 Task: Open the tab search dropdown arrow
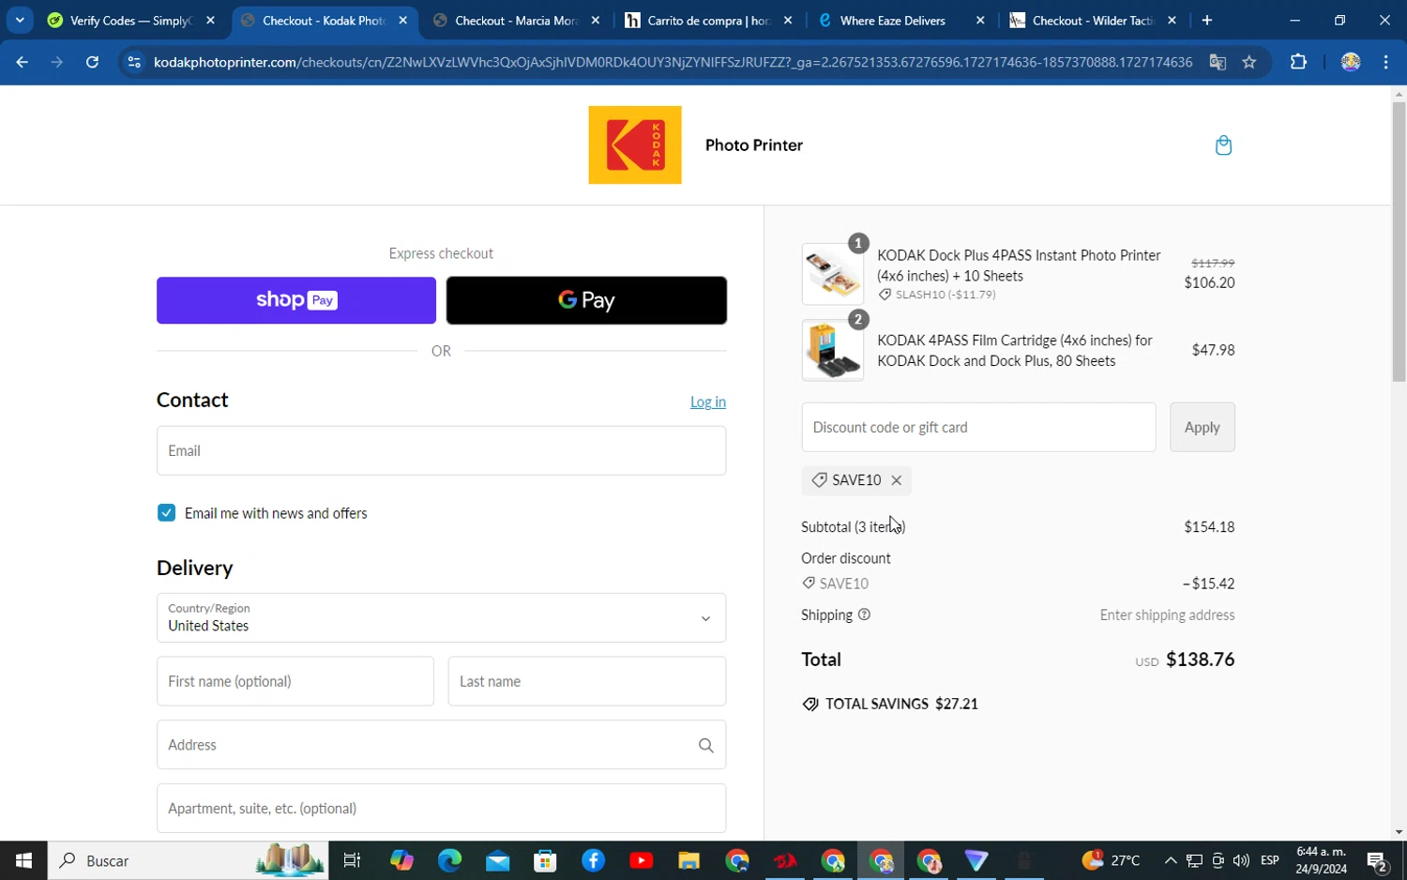(x=20, y=20)
